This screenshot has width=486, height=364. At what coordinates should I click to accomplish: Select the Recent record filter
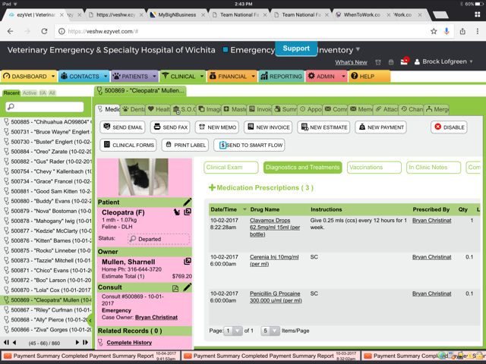[x=11, y=93]
